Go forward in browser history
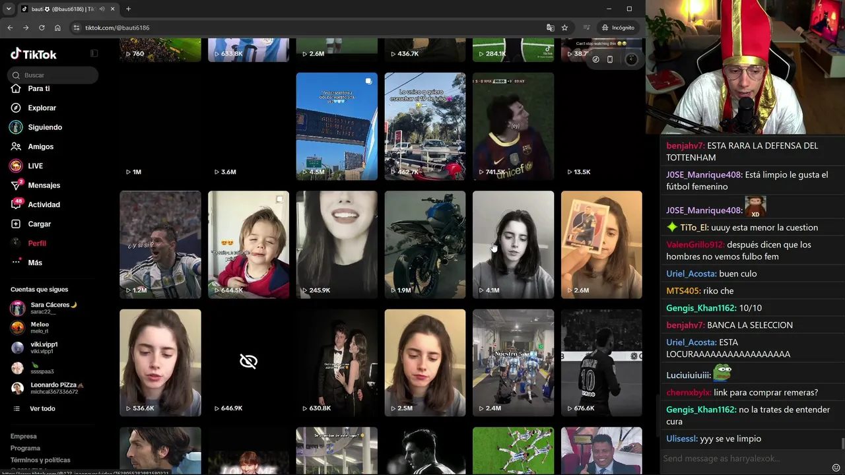 26,28
